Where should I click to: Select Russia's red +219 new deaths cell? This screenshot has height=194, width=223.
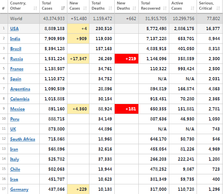pyautogui.click(x=127, y=59)
